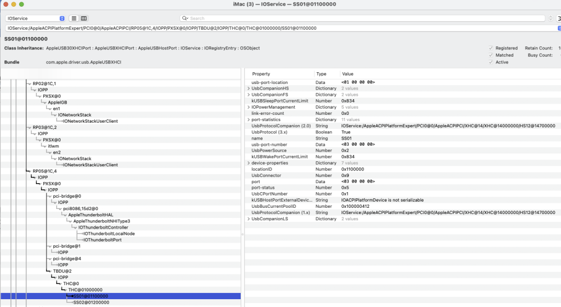Select the UsbBusCurrentPoolID property row
Image resolution: width=561 pixels, height=307 pixels.
tap(403, 206)
